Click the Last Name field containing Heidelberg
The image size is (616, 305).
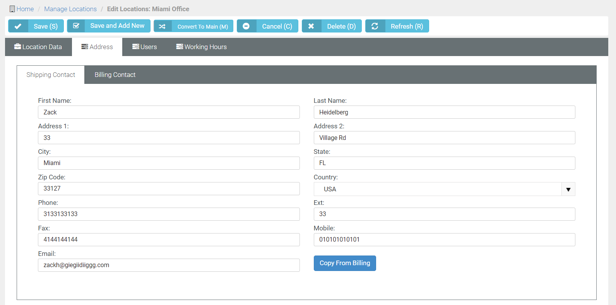pos(444,112)
